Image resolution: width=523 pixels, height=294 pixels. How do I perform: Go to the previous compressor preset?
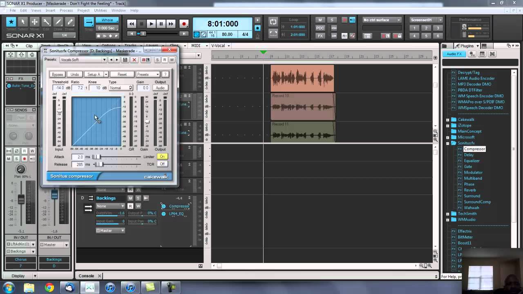tap(111, 60)
